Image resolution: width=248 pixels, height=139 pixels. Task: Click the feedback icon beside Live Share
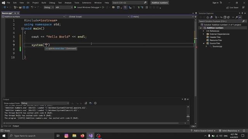click(243, 7)
